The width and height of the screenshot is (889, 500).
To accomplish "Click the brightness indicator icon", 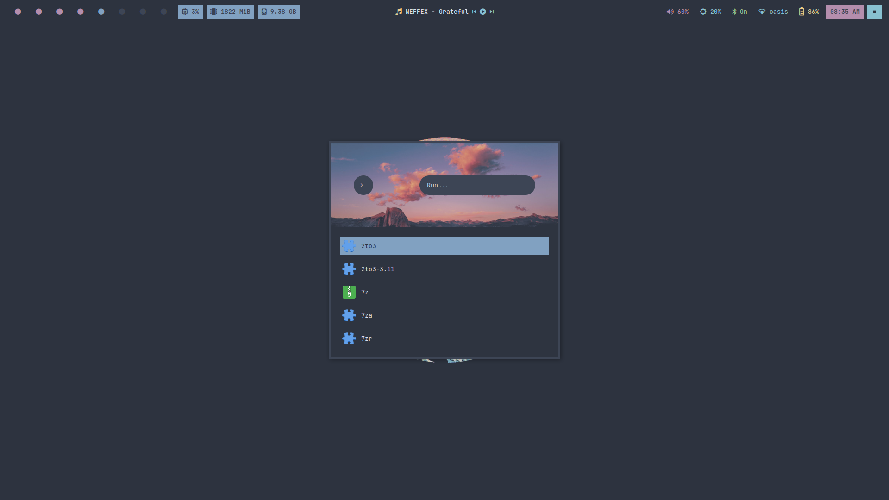I will point(703,12).
